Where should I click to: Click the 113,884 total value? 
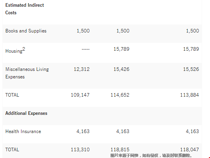coord(190,95)
